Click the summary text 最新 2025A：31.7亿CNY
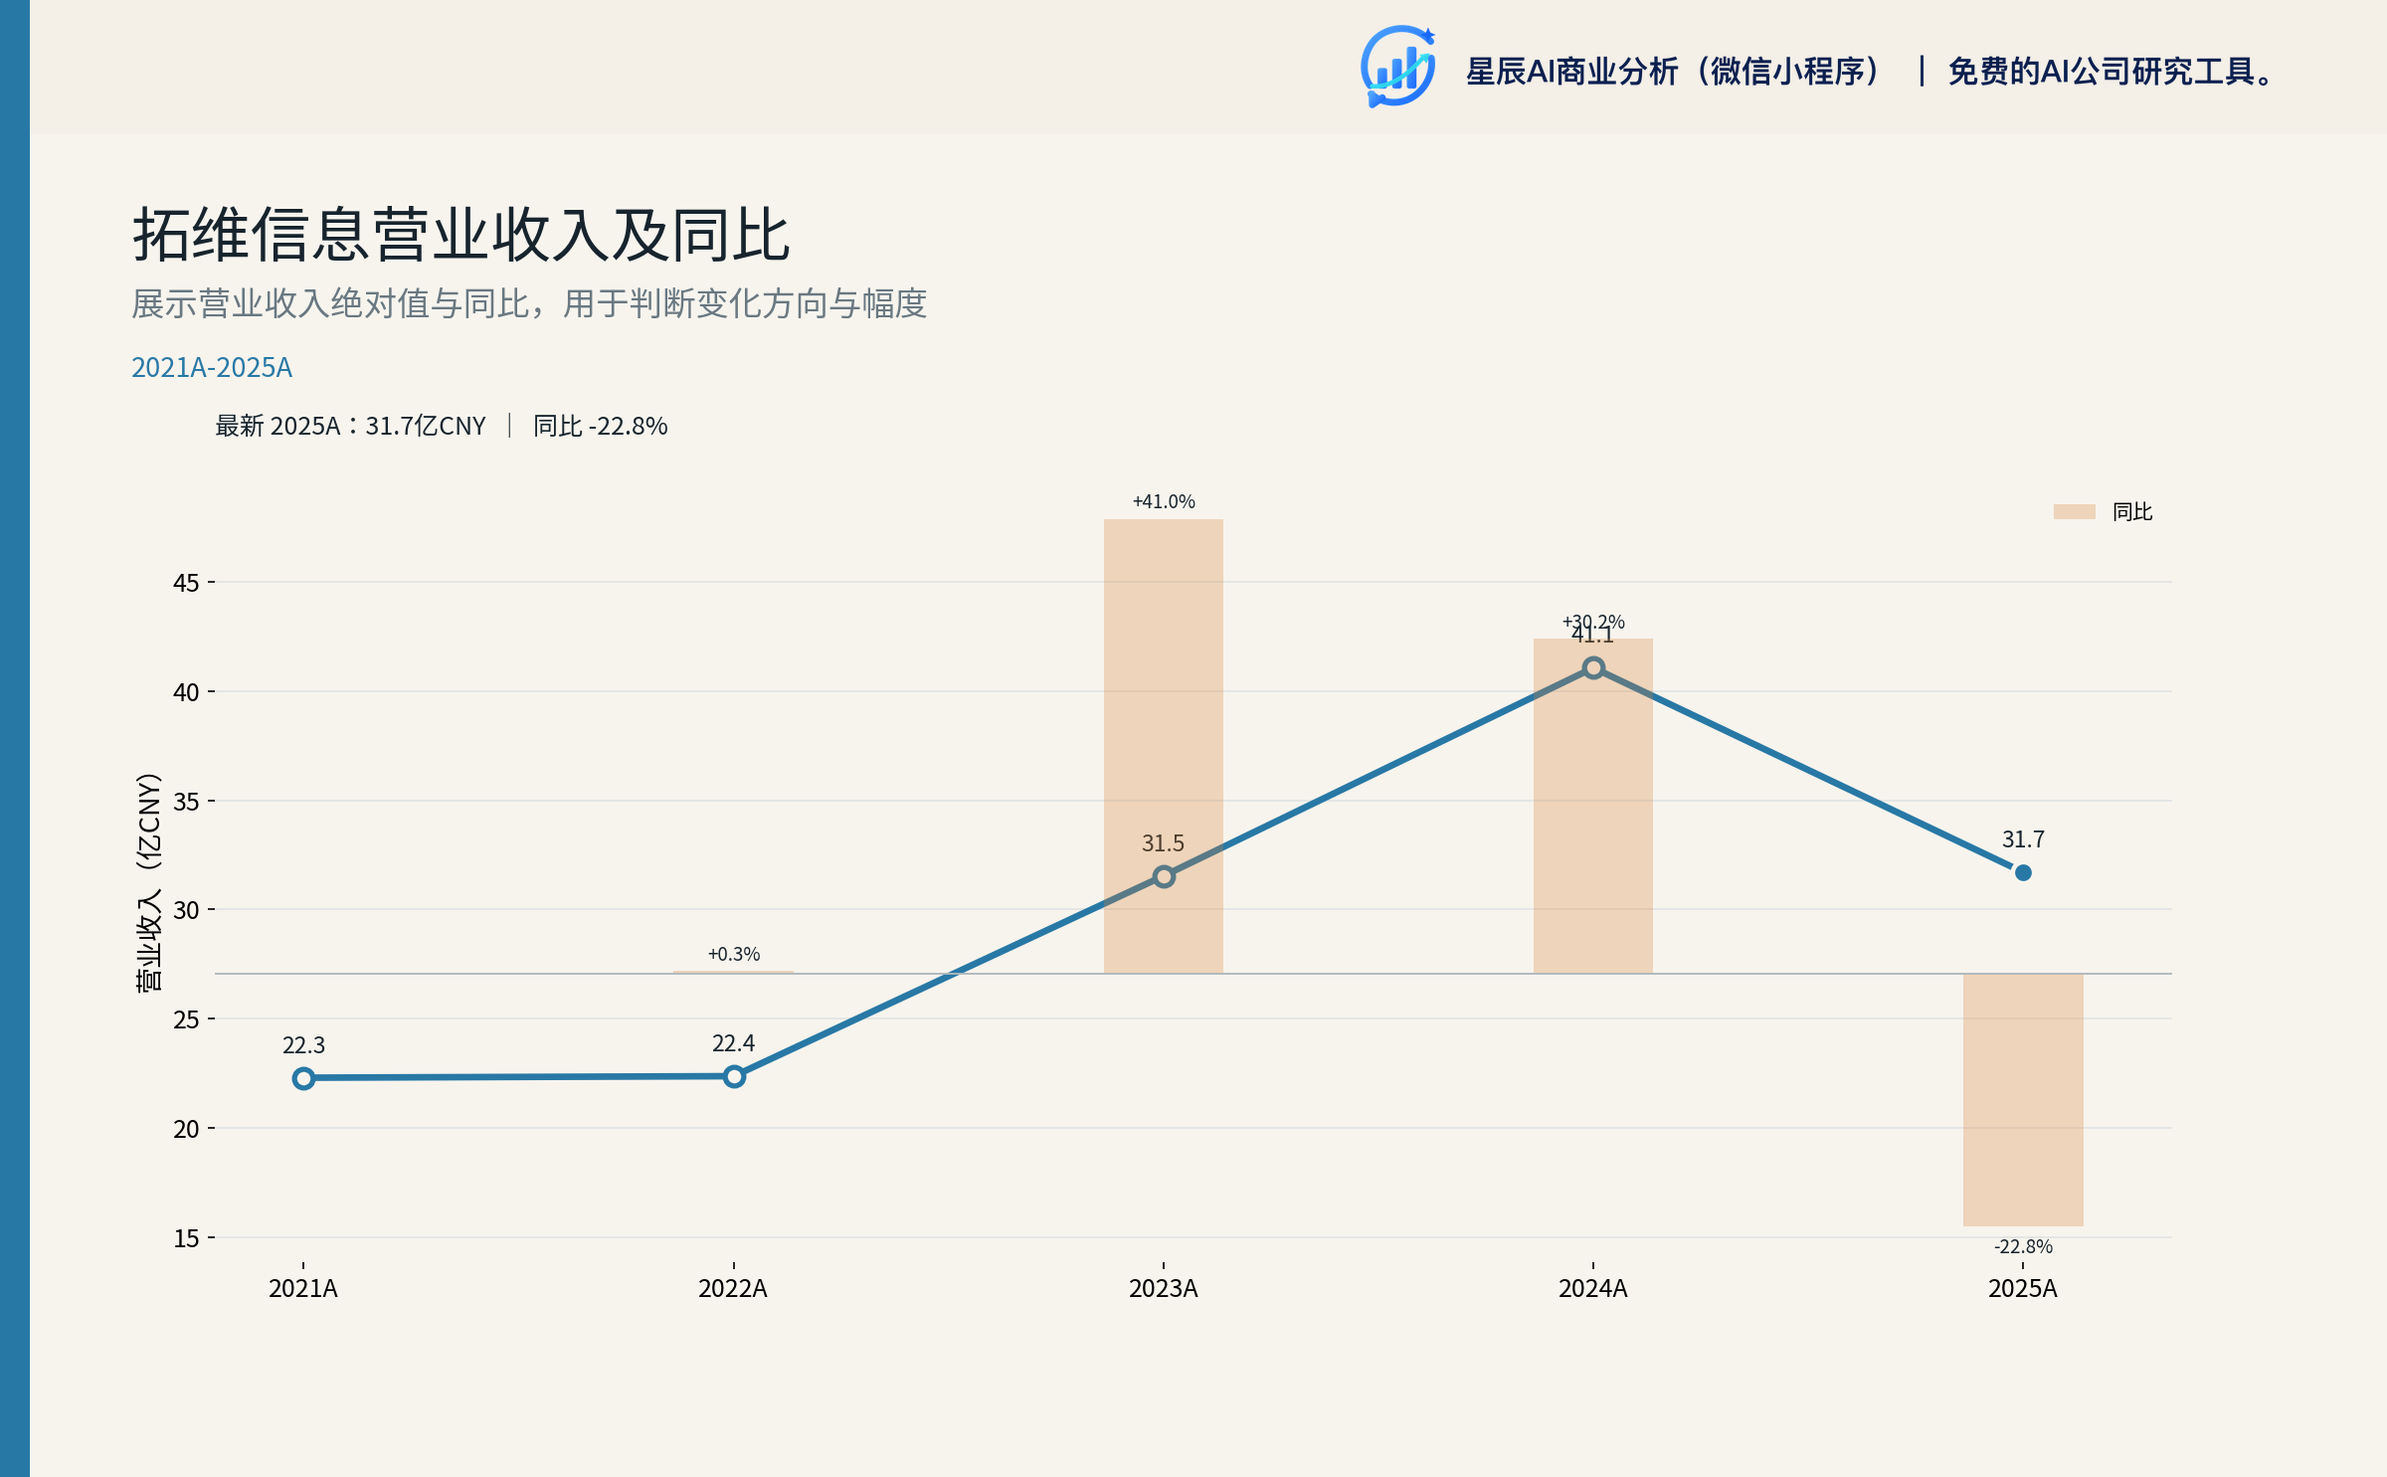The image size is (2387, 1477). pos(350,426)
